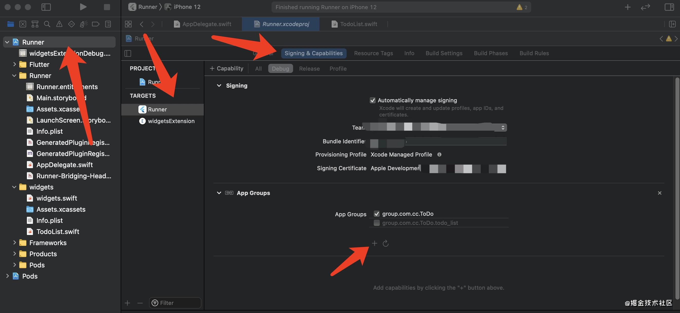
Task: Select the Build Settings tab
Action: (x=444, y=53)
